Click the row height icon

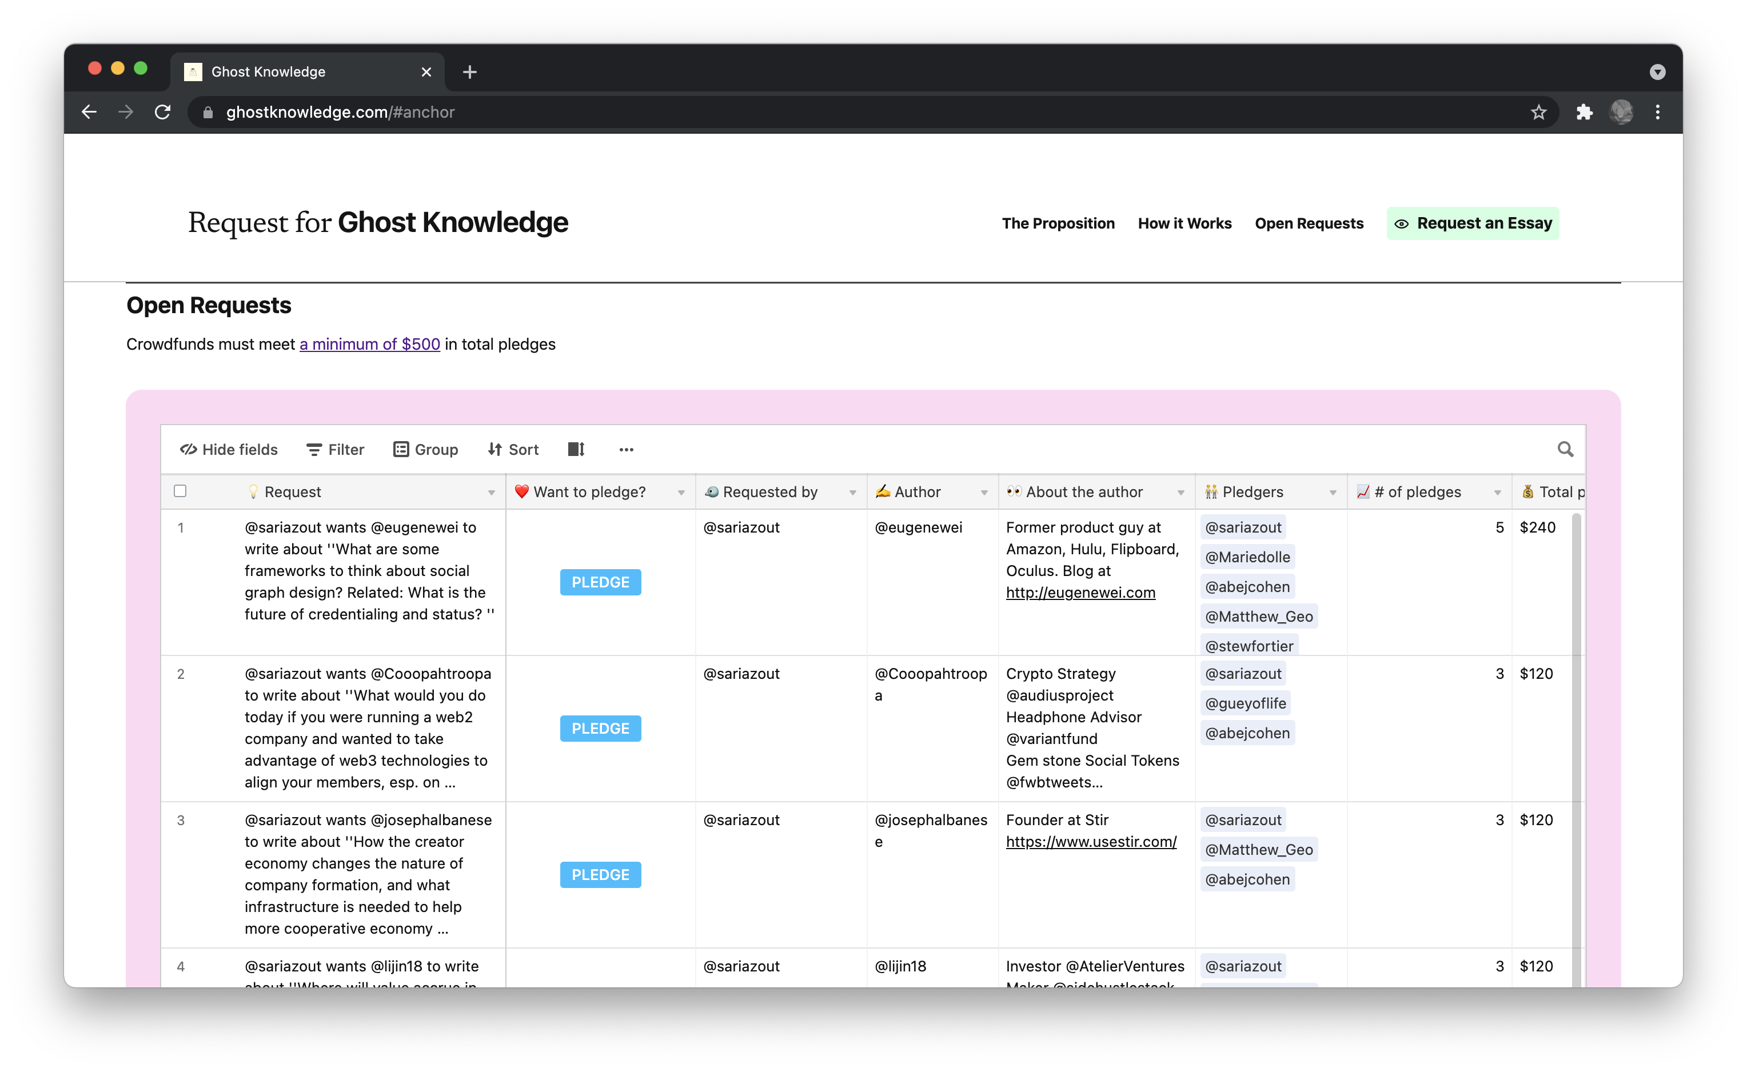575,450
